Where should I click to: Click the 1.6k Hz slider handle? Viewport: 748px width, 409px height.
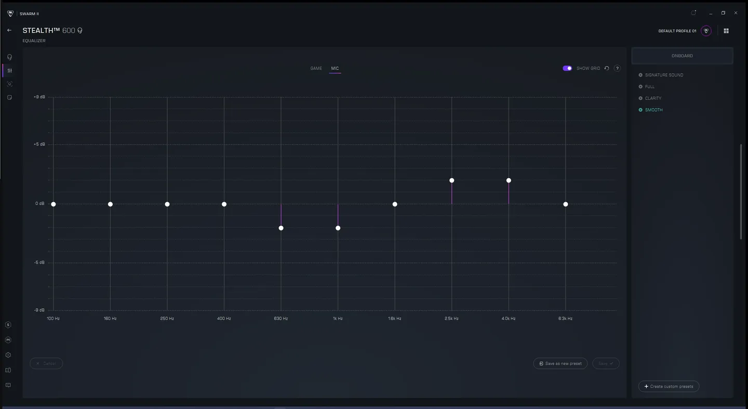click(395, 204)
